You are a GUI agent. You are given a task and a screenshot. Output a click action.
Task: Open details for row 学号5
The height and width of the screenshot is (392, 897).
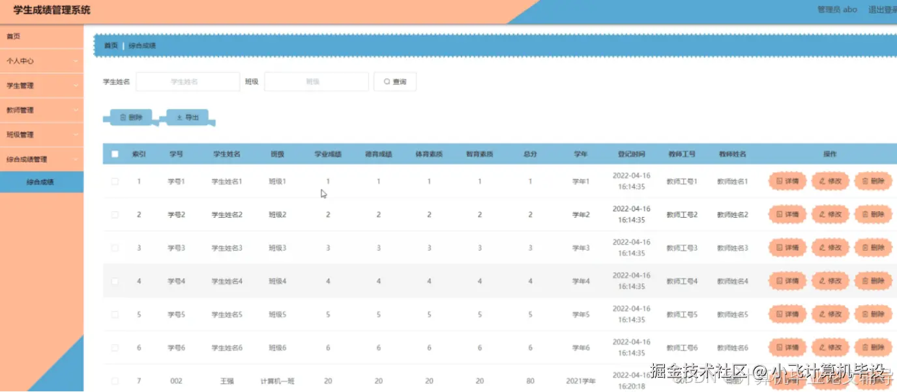pos(787,314)
